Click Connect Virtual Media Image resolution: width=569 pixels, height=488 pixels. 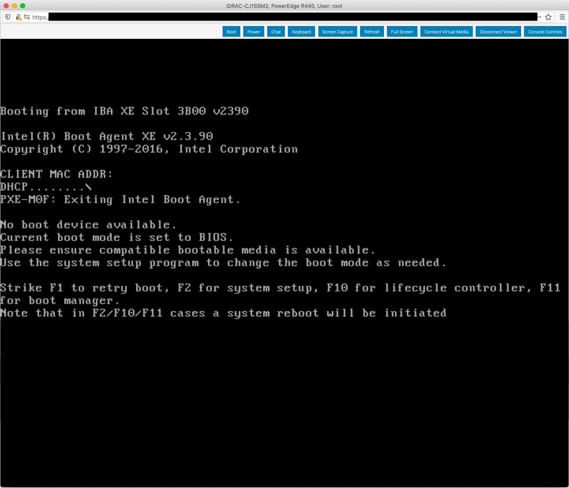446,32
